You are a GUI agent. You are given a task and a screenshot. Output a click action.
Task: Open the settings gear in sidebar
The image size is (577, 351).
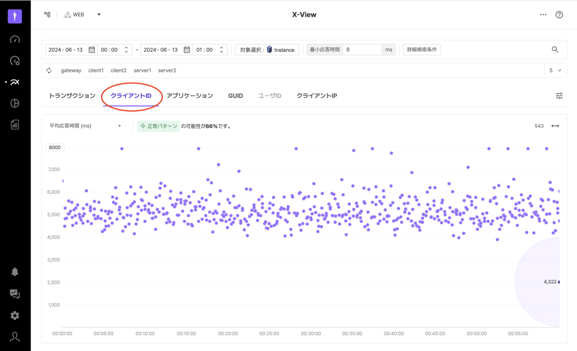[x=15, y=316]
